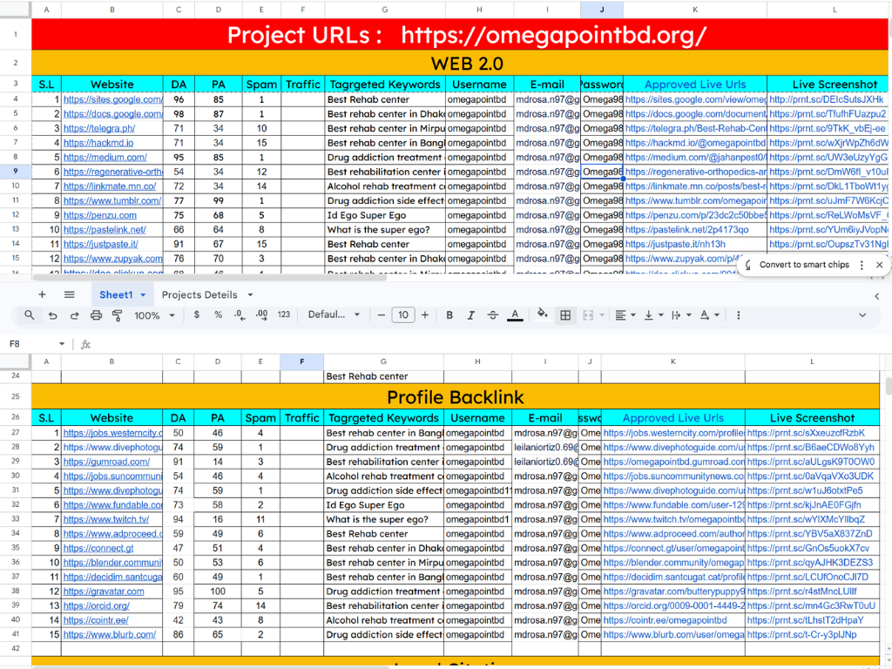Image resolution: width=892 pixels, height=669 pixels.
Task: Format as currency with dollar icon
Action: pos(196,314)
